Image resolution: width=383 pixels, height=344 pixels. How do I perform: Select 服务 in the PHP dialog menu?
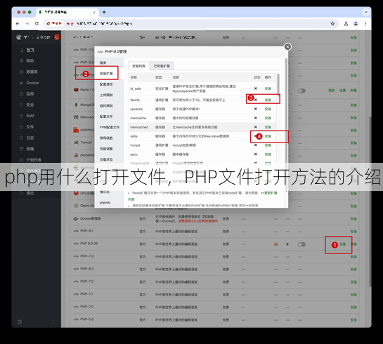point(103,62)
